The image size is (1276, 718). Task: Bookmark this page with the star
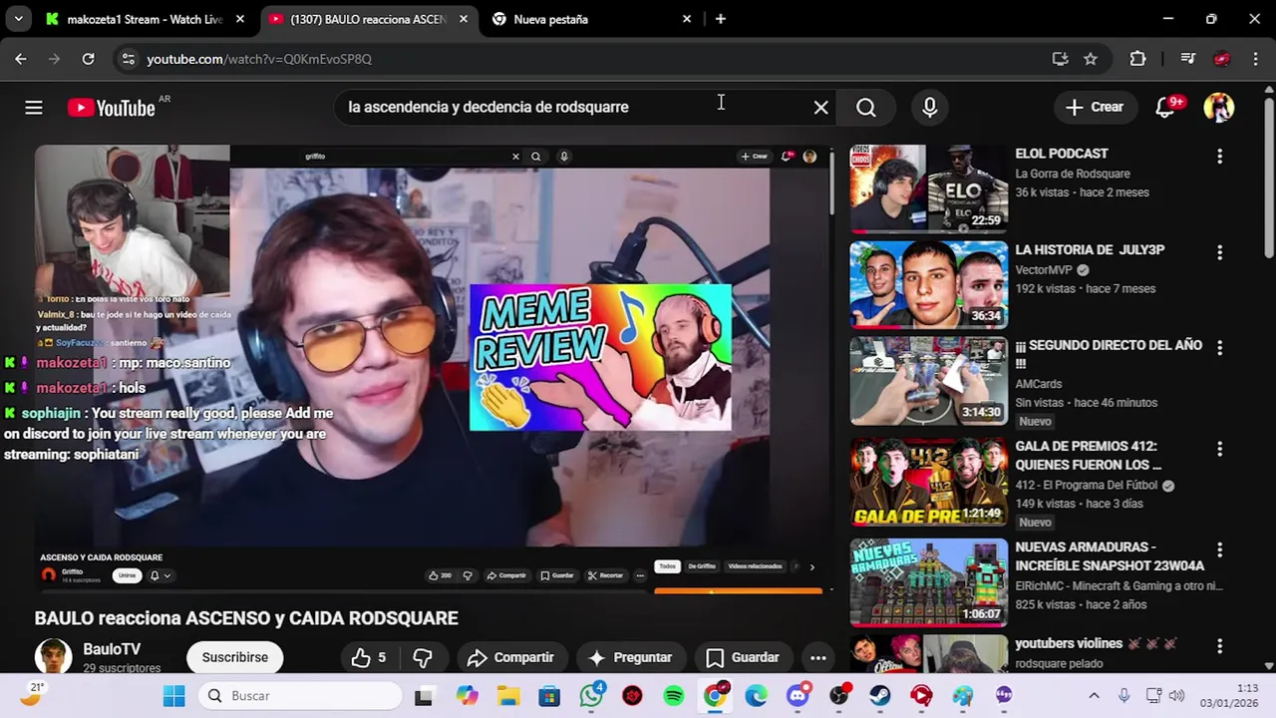pyautogui.click(x=1091, y=59)
